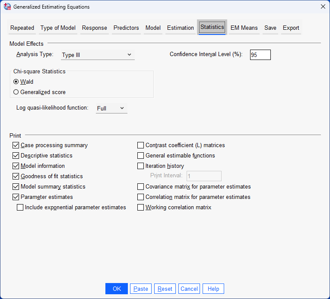Open the Type of Model tab

58,28
